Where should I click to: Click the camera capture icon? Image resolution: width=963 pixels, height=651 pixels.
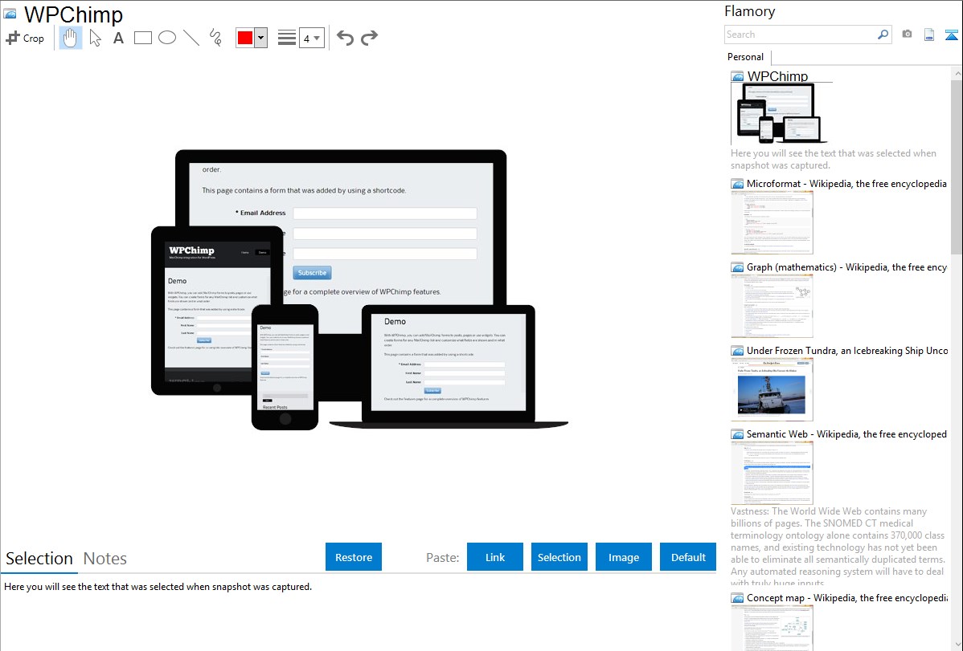coord(907,35)
